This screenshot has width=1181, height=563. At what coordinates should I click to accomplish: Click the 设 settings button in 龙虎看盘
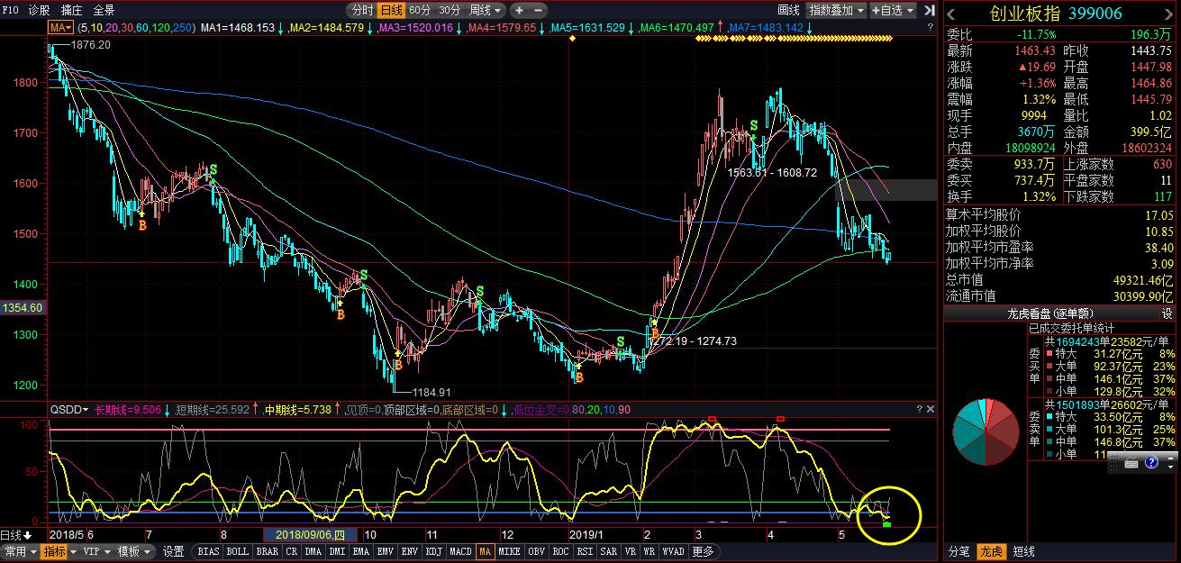pyautogui.click(x=1167, y=313)
